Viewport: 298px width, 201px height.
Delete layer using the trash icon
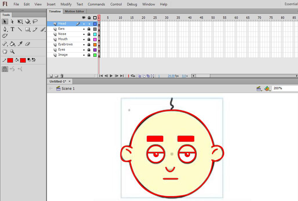point(62,76)
